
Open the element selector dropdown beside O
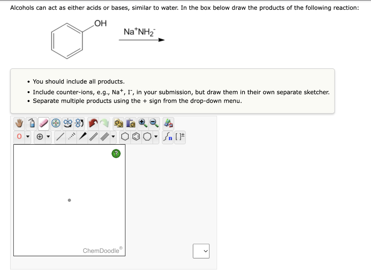[27, 137]
